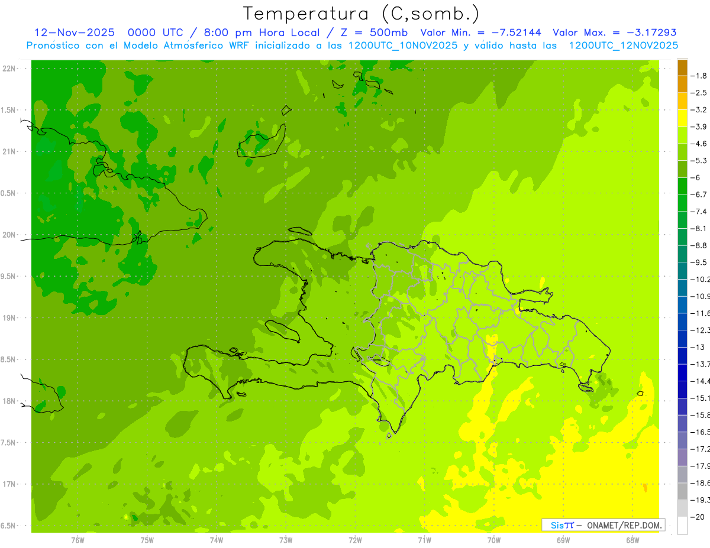Click the "73W" longitude label
710x548 pixels.
click(286, 540)
